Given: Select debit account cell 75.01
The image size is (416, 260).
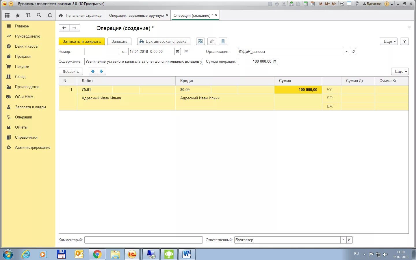Looking at the screenshot, I should (x=94, y=90).
